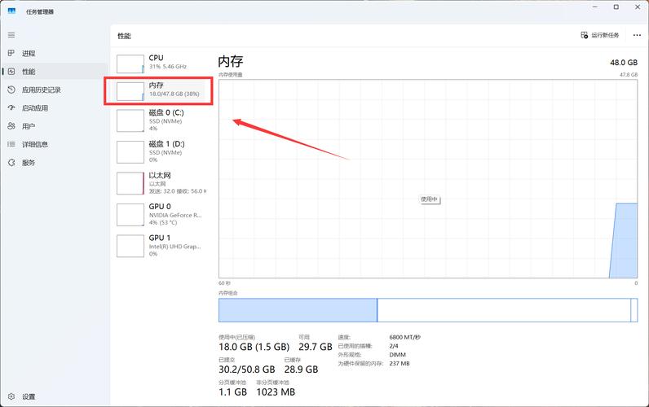This screenshot has width=649, height=407.
Task: Open the 进程 (Processes) page icon
Action: (11, 53)
